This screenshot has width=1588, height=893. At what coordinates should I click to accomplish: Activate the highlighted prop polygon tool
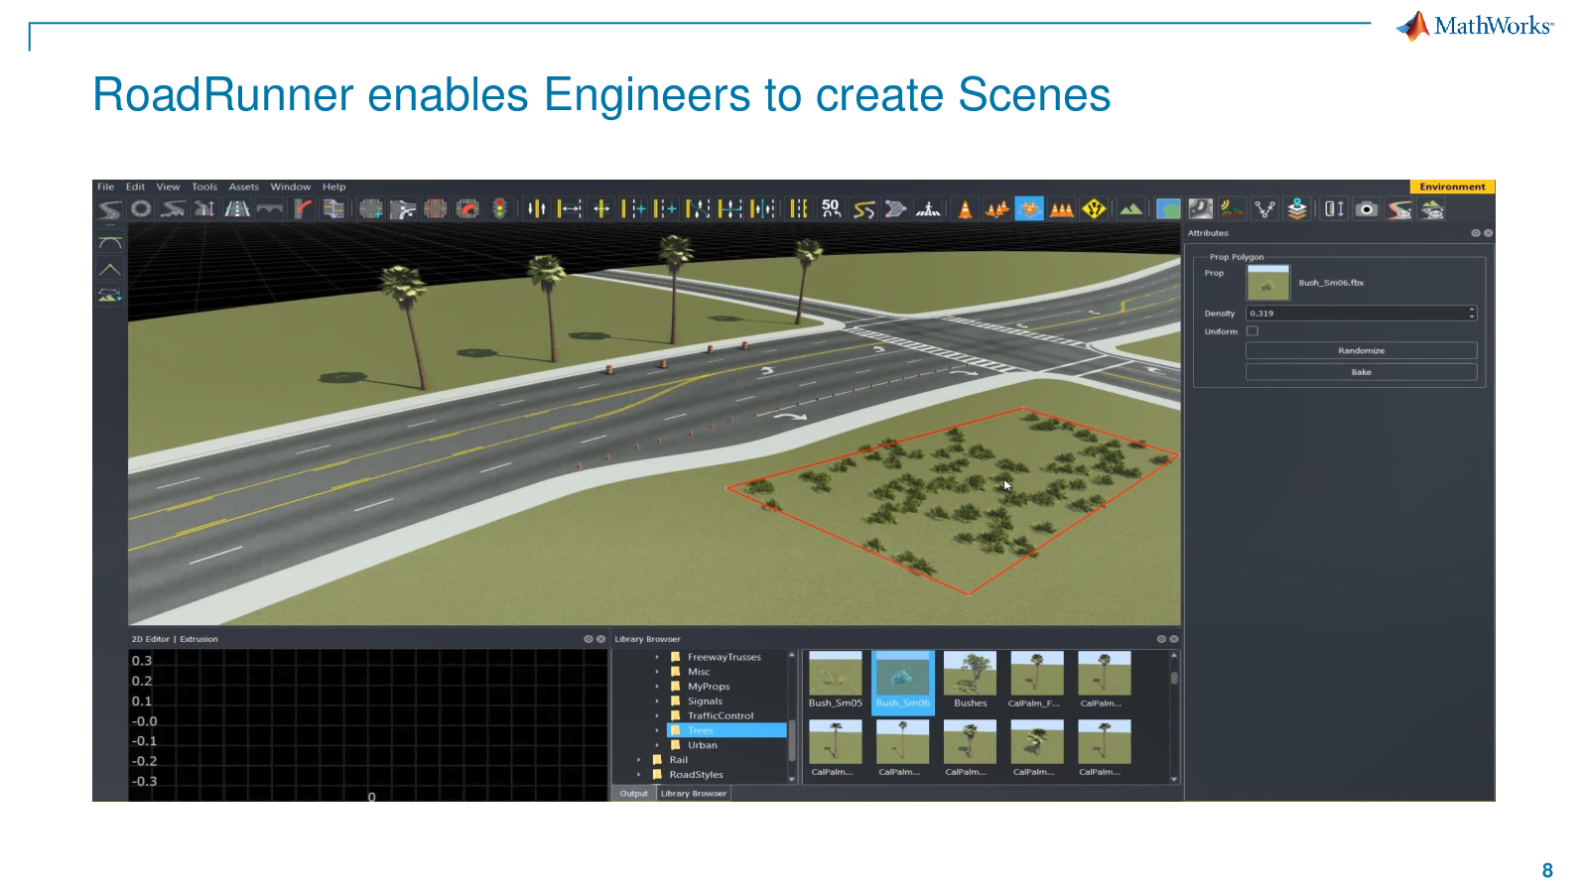[x=1029, y=209]
